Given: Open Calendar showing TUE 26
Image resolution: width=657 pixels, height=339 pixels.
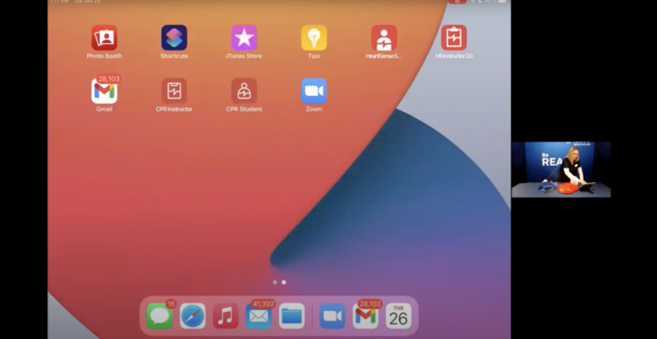Looking at the screenshot, I should click(399, 316).
